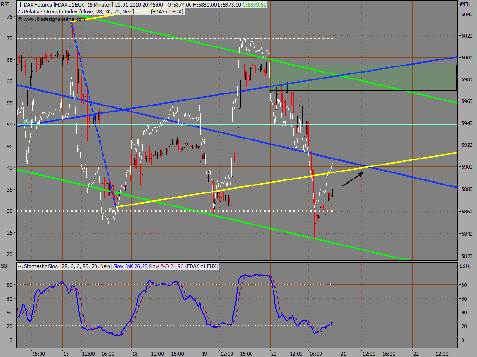Click the {FDAX c1 EUX} tag in the Stochastic legend
Screen dimensions: 477x357
point(201,266)
